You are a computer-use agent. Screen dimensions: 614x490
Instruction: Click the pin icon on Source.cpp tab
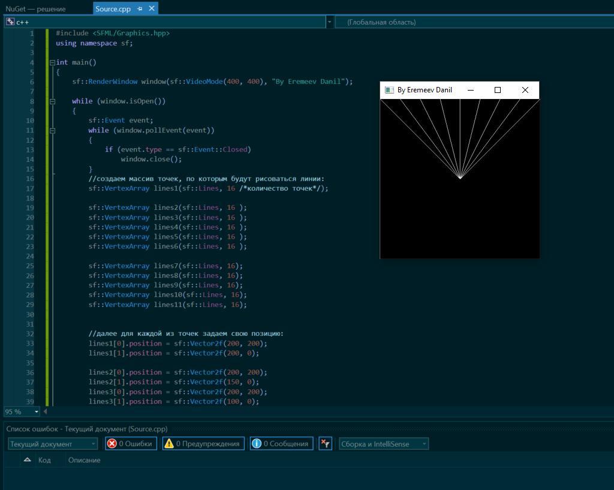pyautogui.click(x=140, y=8)
